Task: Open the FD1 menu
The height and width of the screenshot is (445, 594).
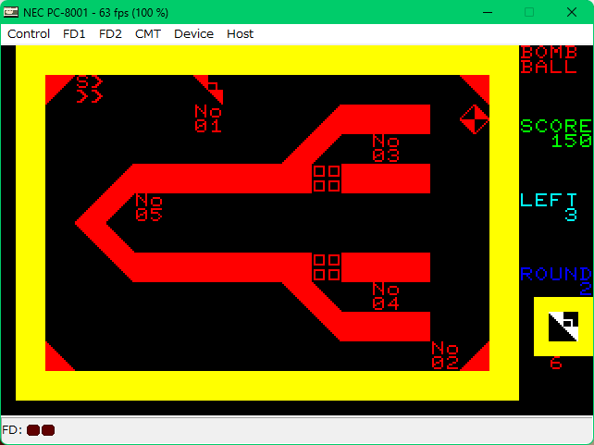Action: pyautogui.click(x=74, y=33)
